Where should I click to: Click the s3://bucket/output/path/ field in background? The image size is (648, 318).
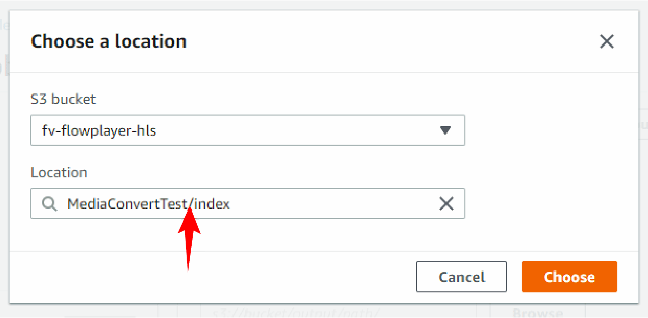(339, 311)
